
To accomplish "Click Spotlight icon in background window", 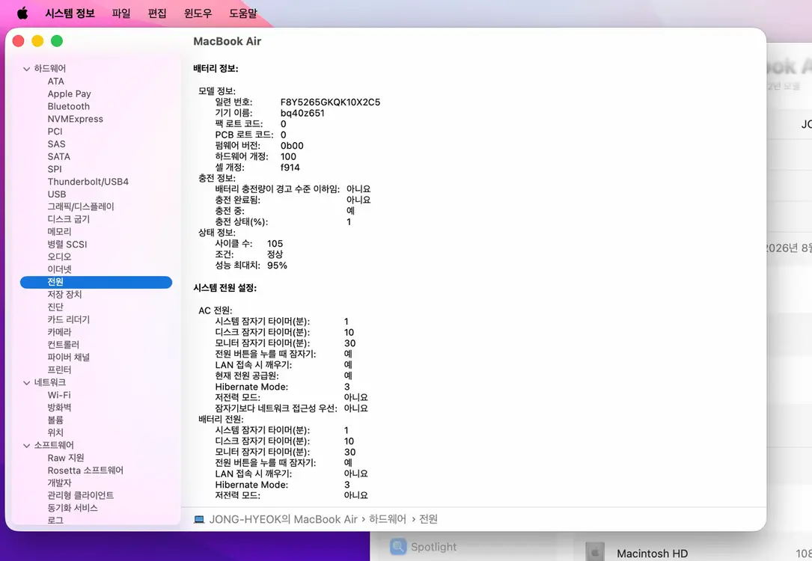I will coord(398,547).
